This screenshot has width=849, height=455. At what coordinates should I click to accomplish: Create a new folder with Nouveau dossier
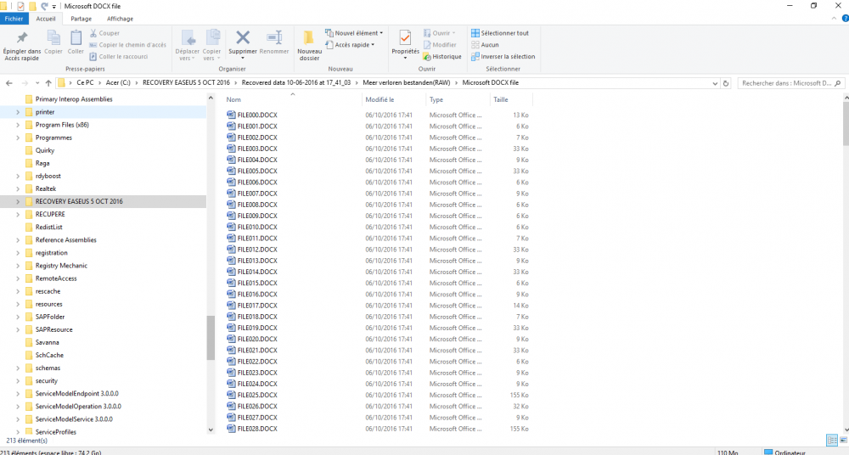pyautogui.click(x=309, y=43)
